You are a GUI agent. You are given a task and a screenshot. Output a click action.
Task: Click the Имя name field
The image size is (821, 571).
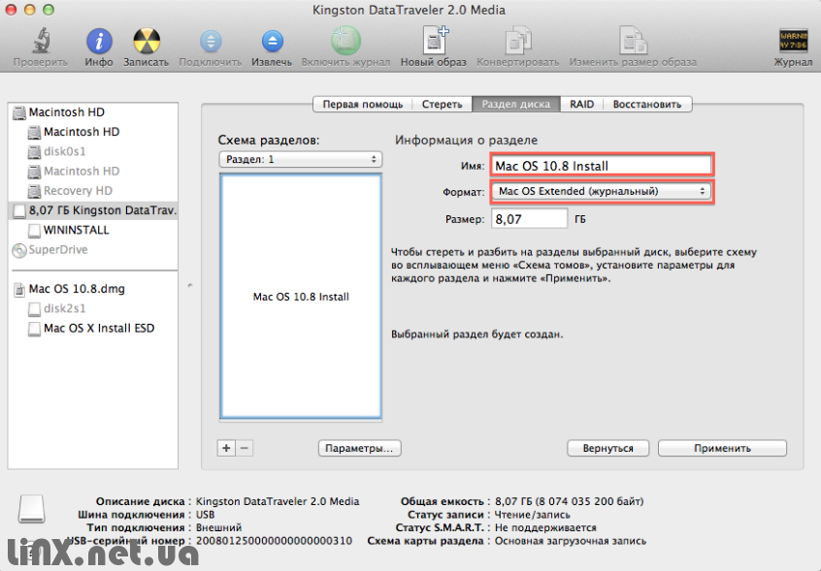(x=602, y=166)
